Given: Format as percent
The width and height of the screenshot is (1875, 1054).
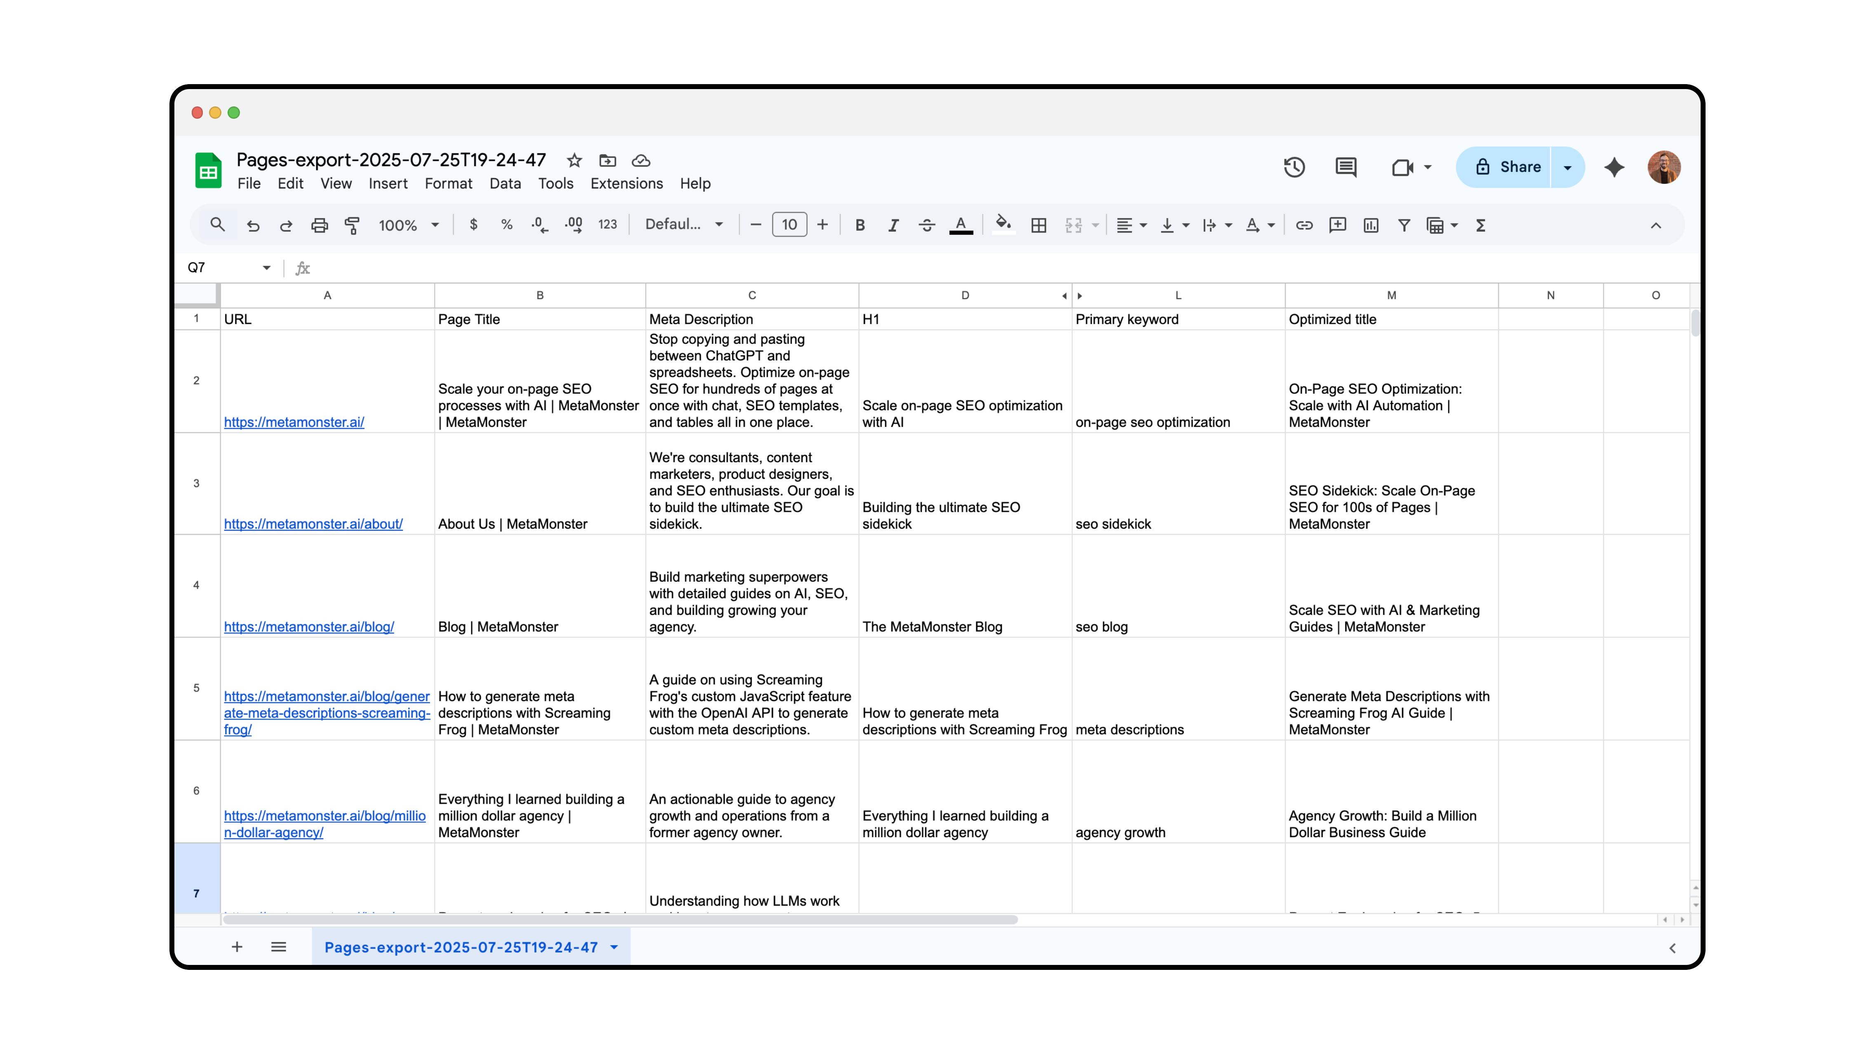Looking at the screenshot, I should 507,225.
